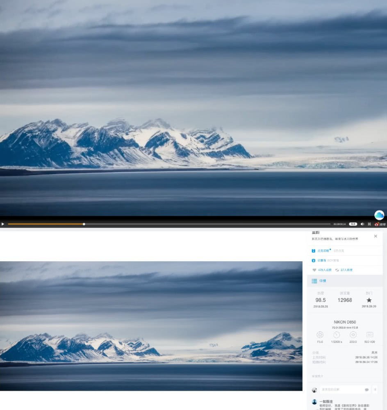Open the 479 people liked link
The width and height of the screenshot is (387, 410).
pyautogui.click(x=324, y=270)
